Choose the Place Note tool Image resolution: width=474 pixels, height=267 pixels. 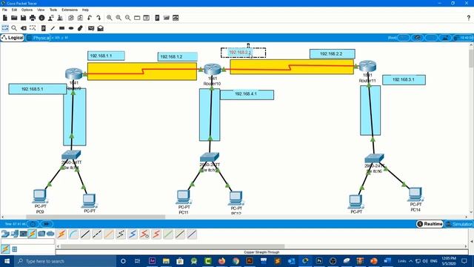[x=44, y=28]
